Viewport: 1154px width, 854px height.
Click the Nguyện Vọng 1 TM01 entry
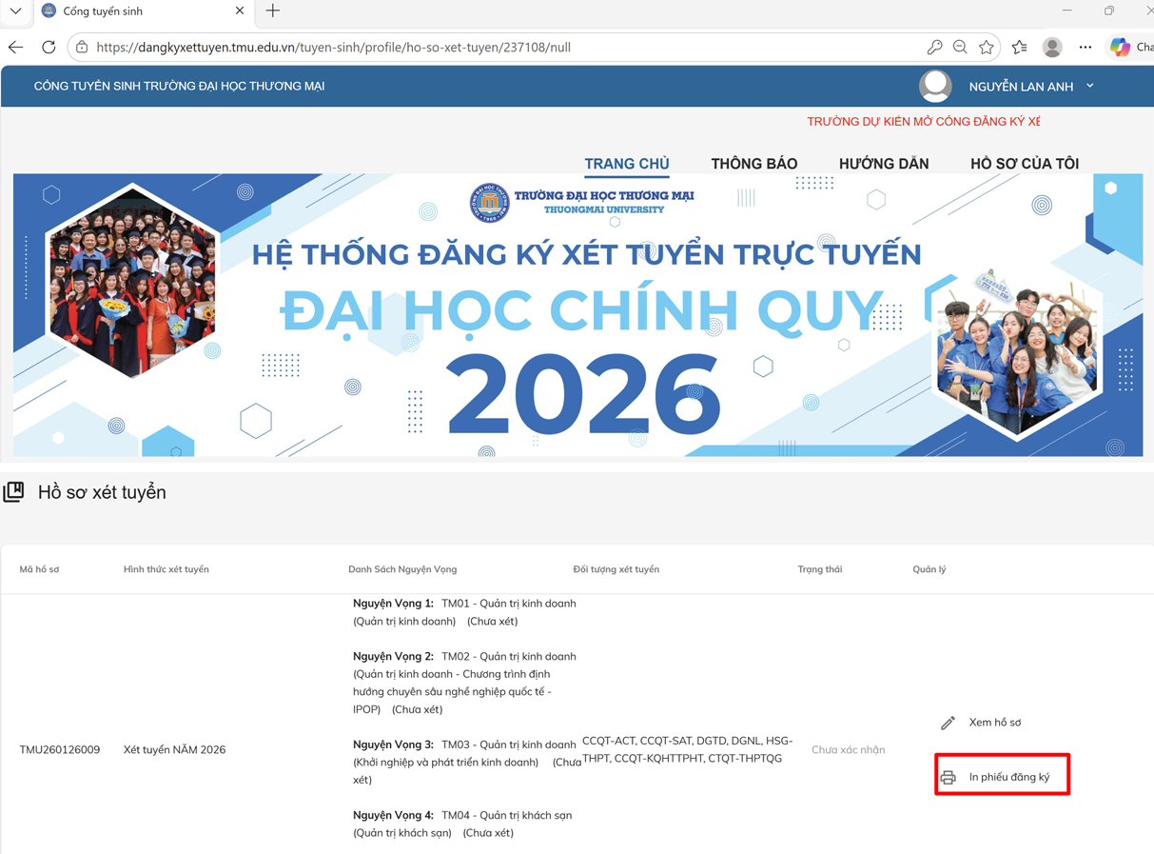tap(464, 612)
